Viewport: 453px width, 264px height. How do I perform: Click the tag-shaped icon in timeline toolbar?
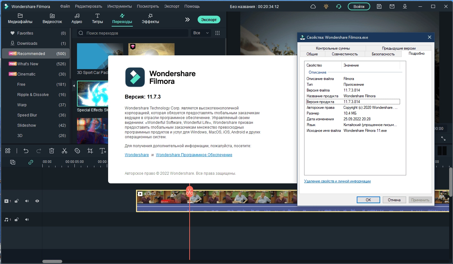(x=77, y=151)
